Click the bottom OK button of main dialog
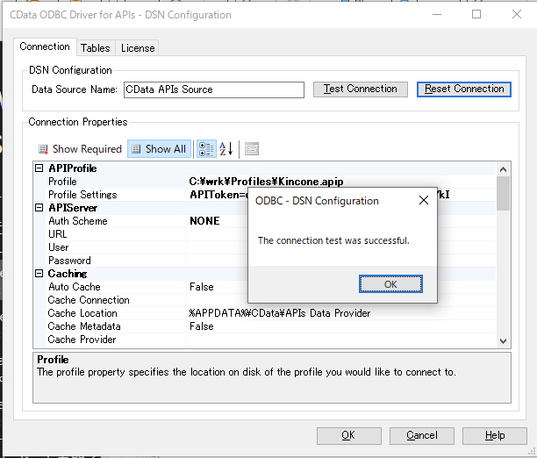Image resolution: width=537 pixels, height=458 pixels. [x=349, y=435]
